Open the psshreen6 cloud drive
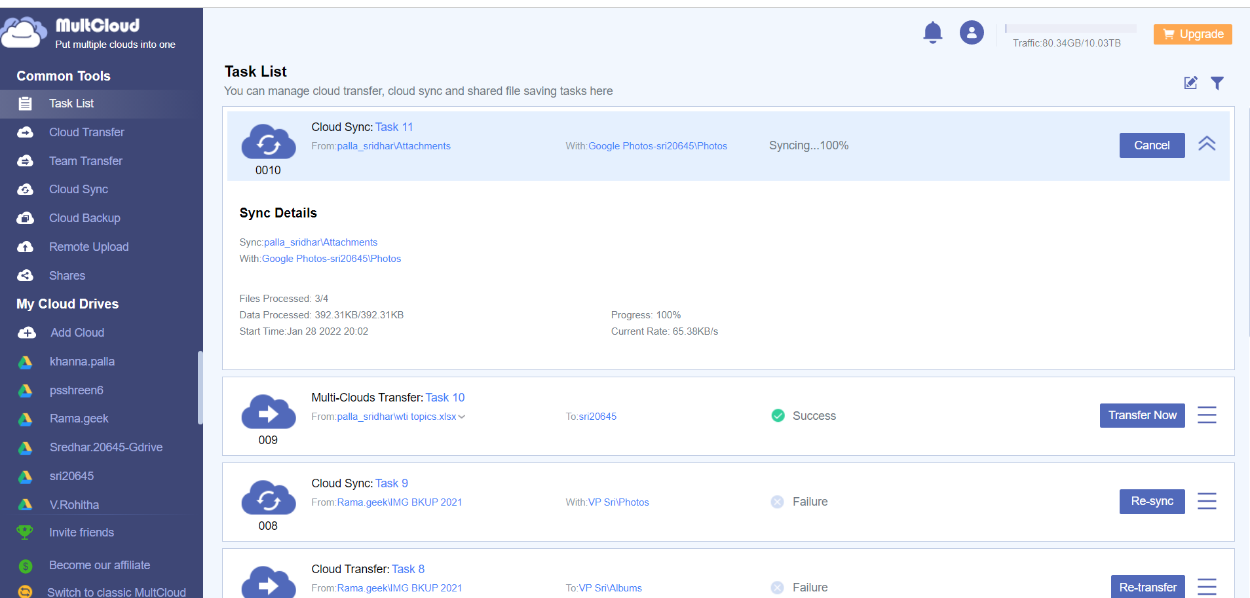Image resolution: width=1250 pixels, height=598 pixels. tap(76, 390)
